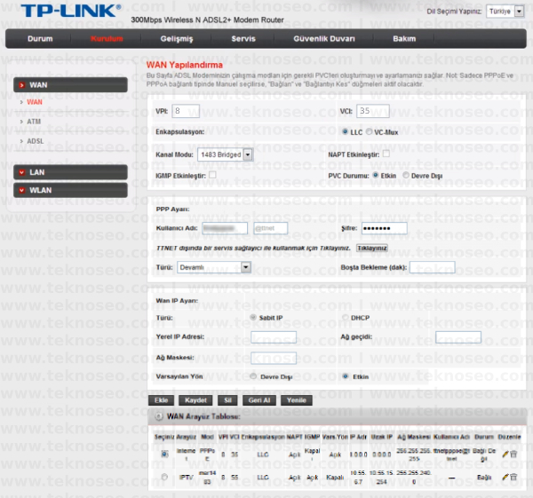
Task: Set PVC Durumu to Etkin
Action: pyautogui.click(x=376, y=175)
